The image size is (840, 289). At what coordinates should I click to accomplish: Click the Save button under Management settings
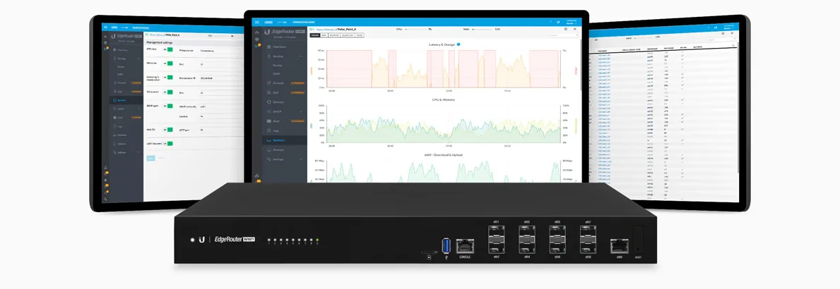(150, 158)
